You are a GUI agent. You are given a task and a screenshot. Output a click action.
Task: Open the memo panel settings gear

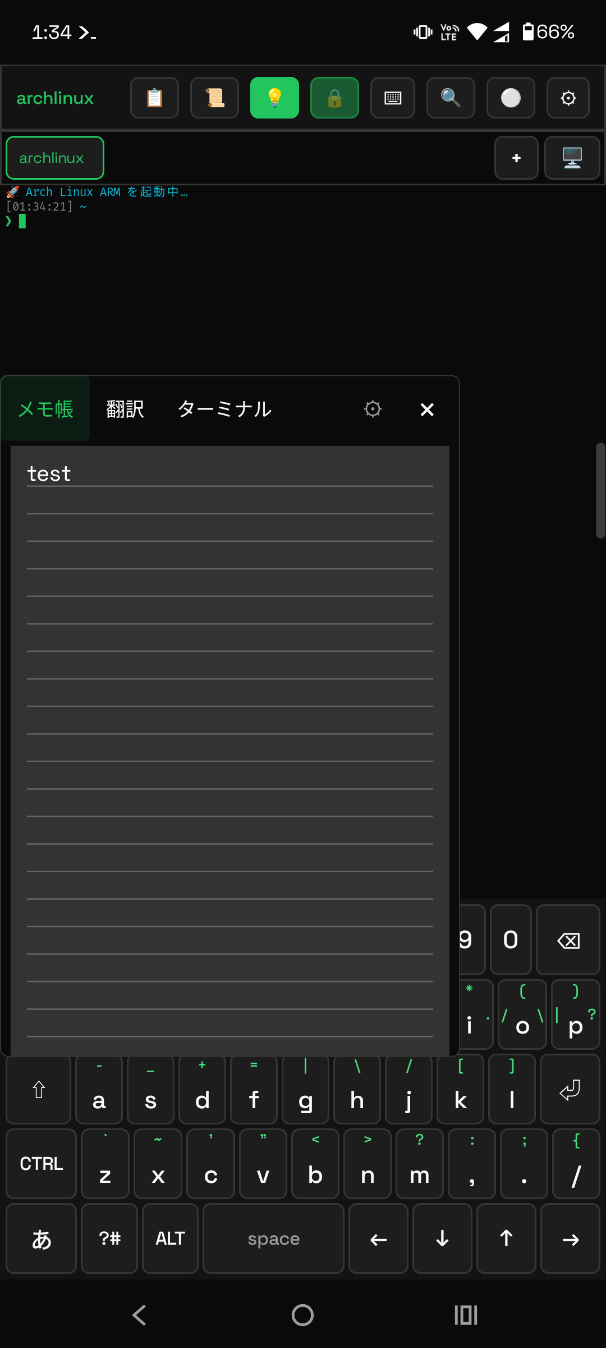tap(373, 409)
